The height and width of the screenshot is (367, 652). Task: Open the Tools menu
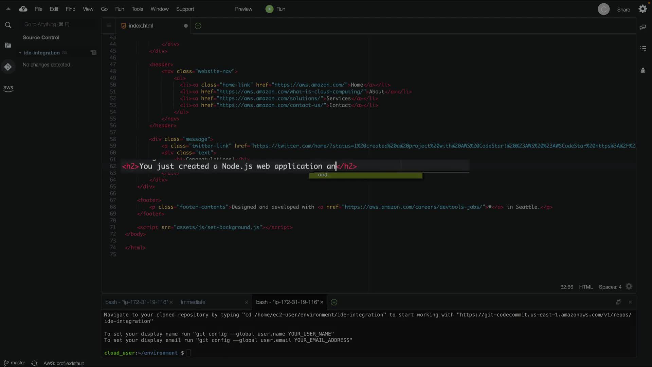pos(137,9)
